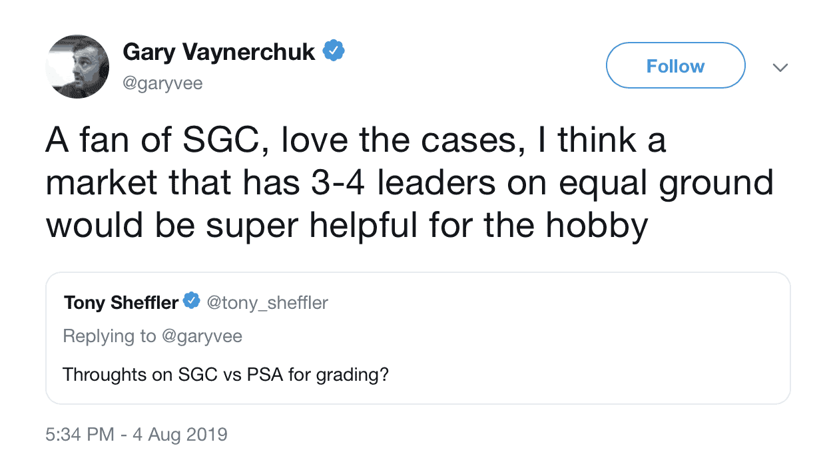This screenshot has width=835, height=454.
Task: Click the line "would be super helpful for the hobby"
Action: click(x=346, y=225)
